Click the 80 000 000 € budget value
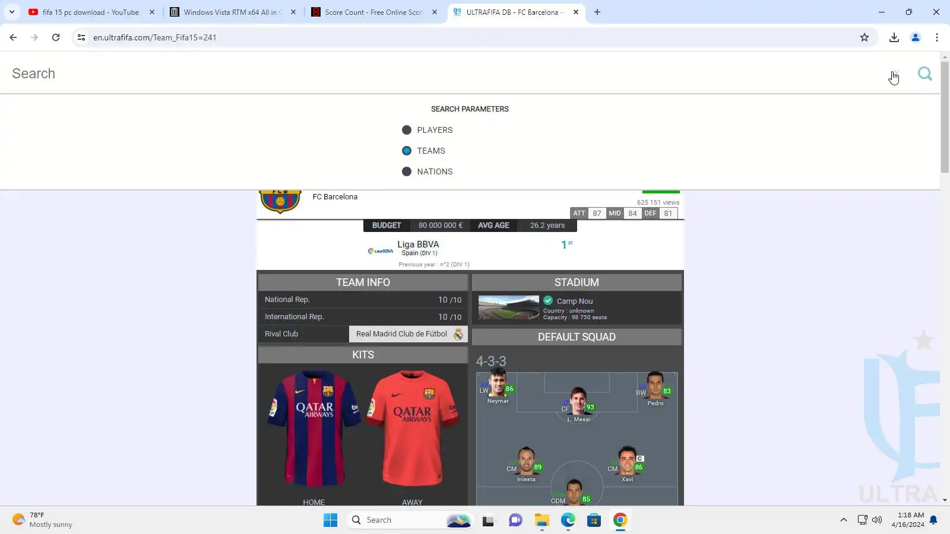Image resolution: width=950 pixels, height=534 pixels. click(x=440, y=225)
